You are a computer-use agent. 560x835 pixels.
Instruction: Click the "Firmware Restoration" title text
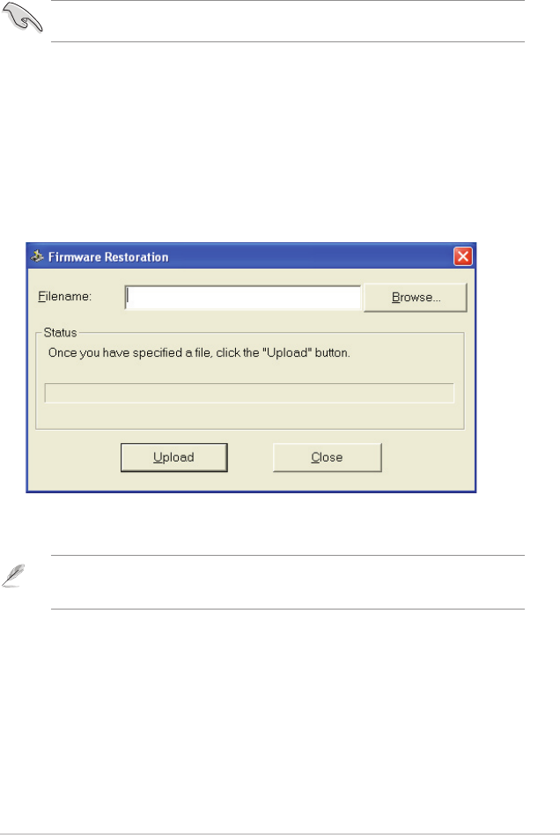coord(108,257)
